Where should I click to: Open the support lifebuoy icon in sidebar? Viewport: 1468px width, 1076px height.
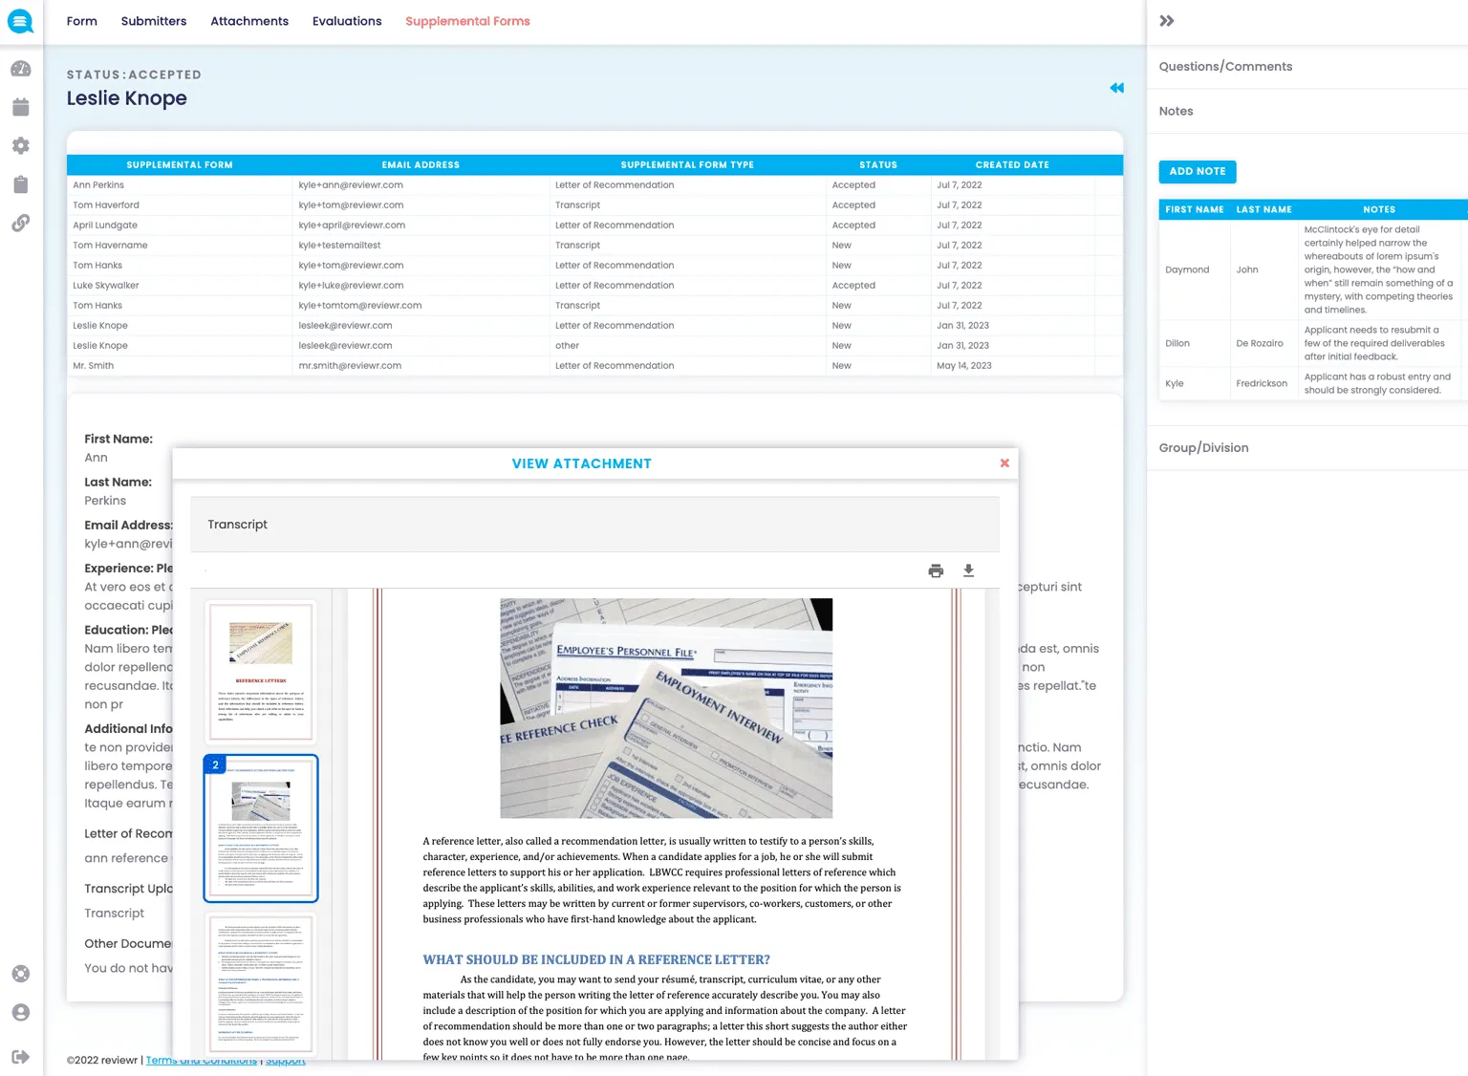coord(21,974)
